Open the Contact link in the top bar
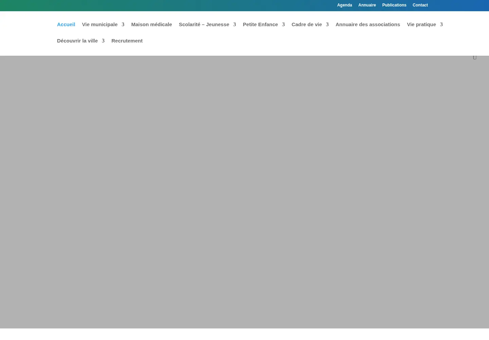This screenshot has width=489, height=340. coord(420,5)
